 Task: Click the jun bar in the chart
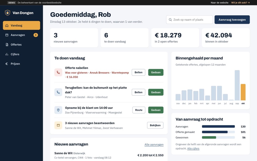click(220, 93)
